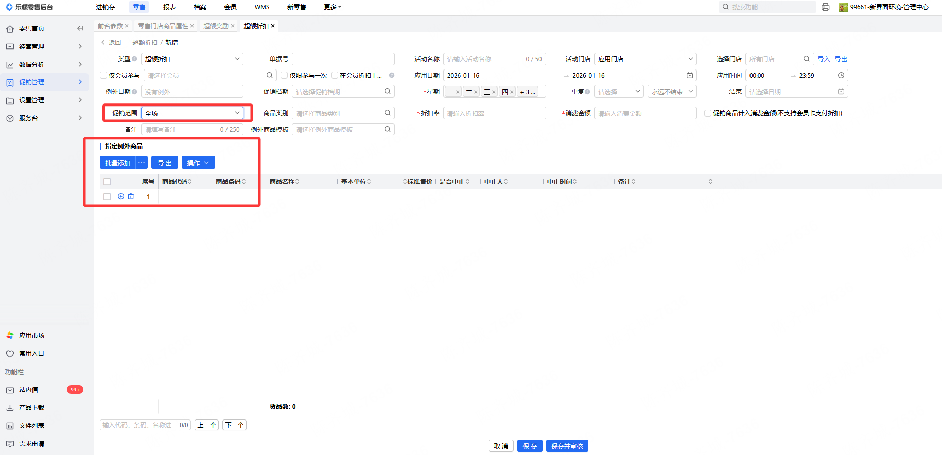Click the 消费金额 input field
This screenshot has height=455, width=942.
(x=645, y=113)
